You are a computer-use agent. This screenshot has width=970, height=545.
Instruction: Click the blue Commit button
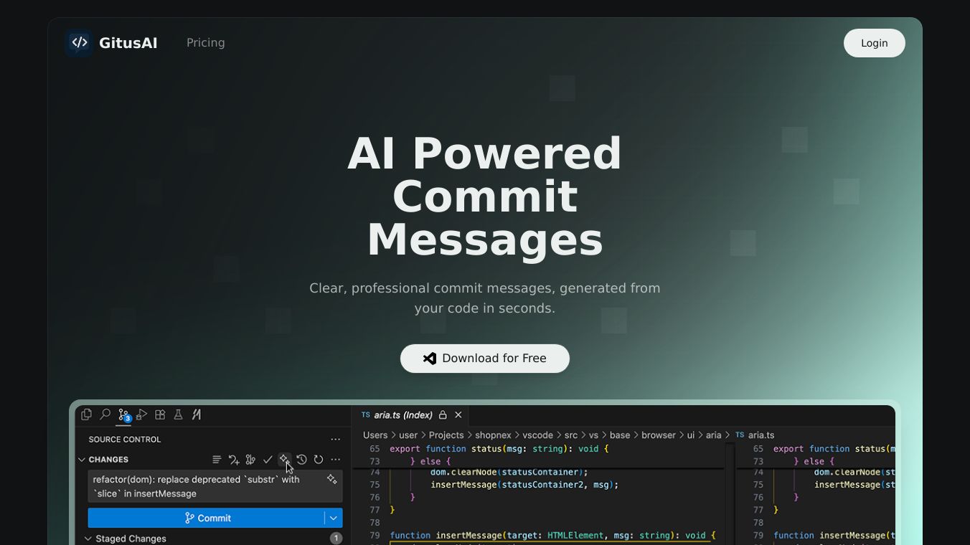(207, 518)
